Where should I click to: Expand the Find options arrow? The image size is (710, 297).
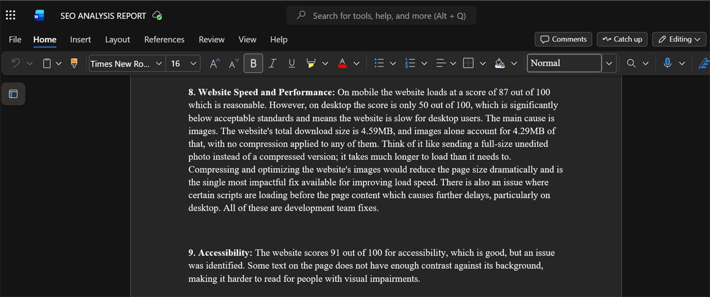tap(645, 63)
